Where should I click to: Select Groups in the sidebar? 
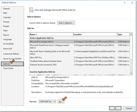tap(6, 22)
